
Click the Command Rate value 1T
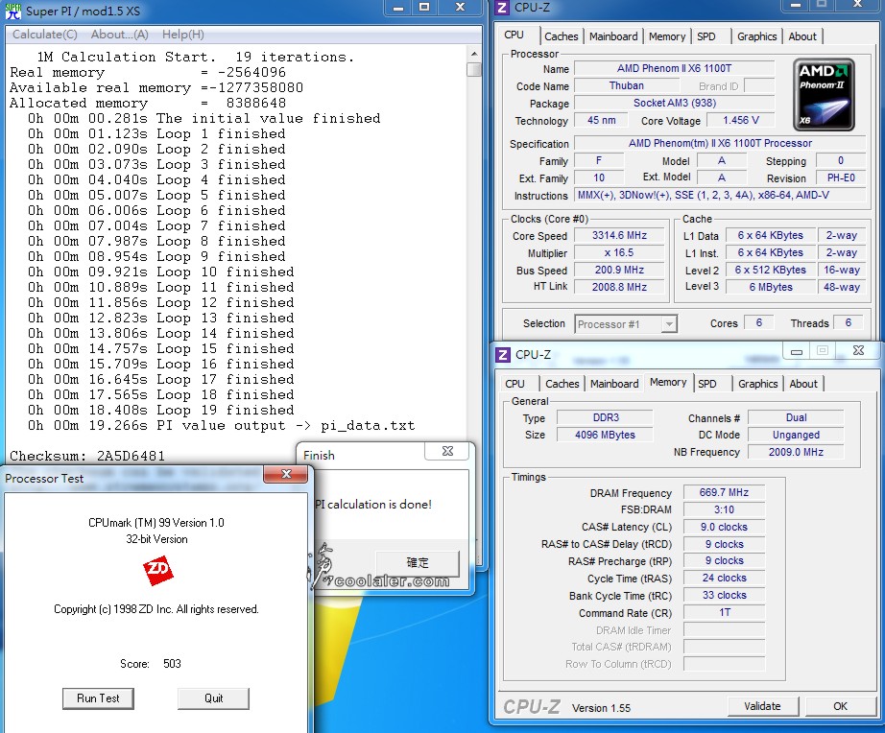coord(724,612)
